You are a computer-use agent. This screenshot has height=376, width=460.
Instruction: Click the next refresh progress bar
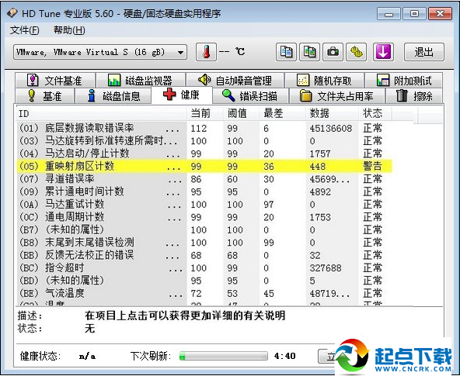224,356
